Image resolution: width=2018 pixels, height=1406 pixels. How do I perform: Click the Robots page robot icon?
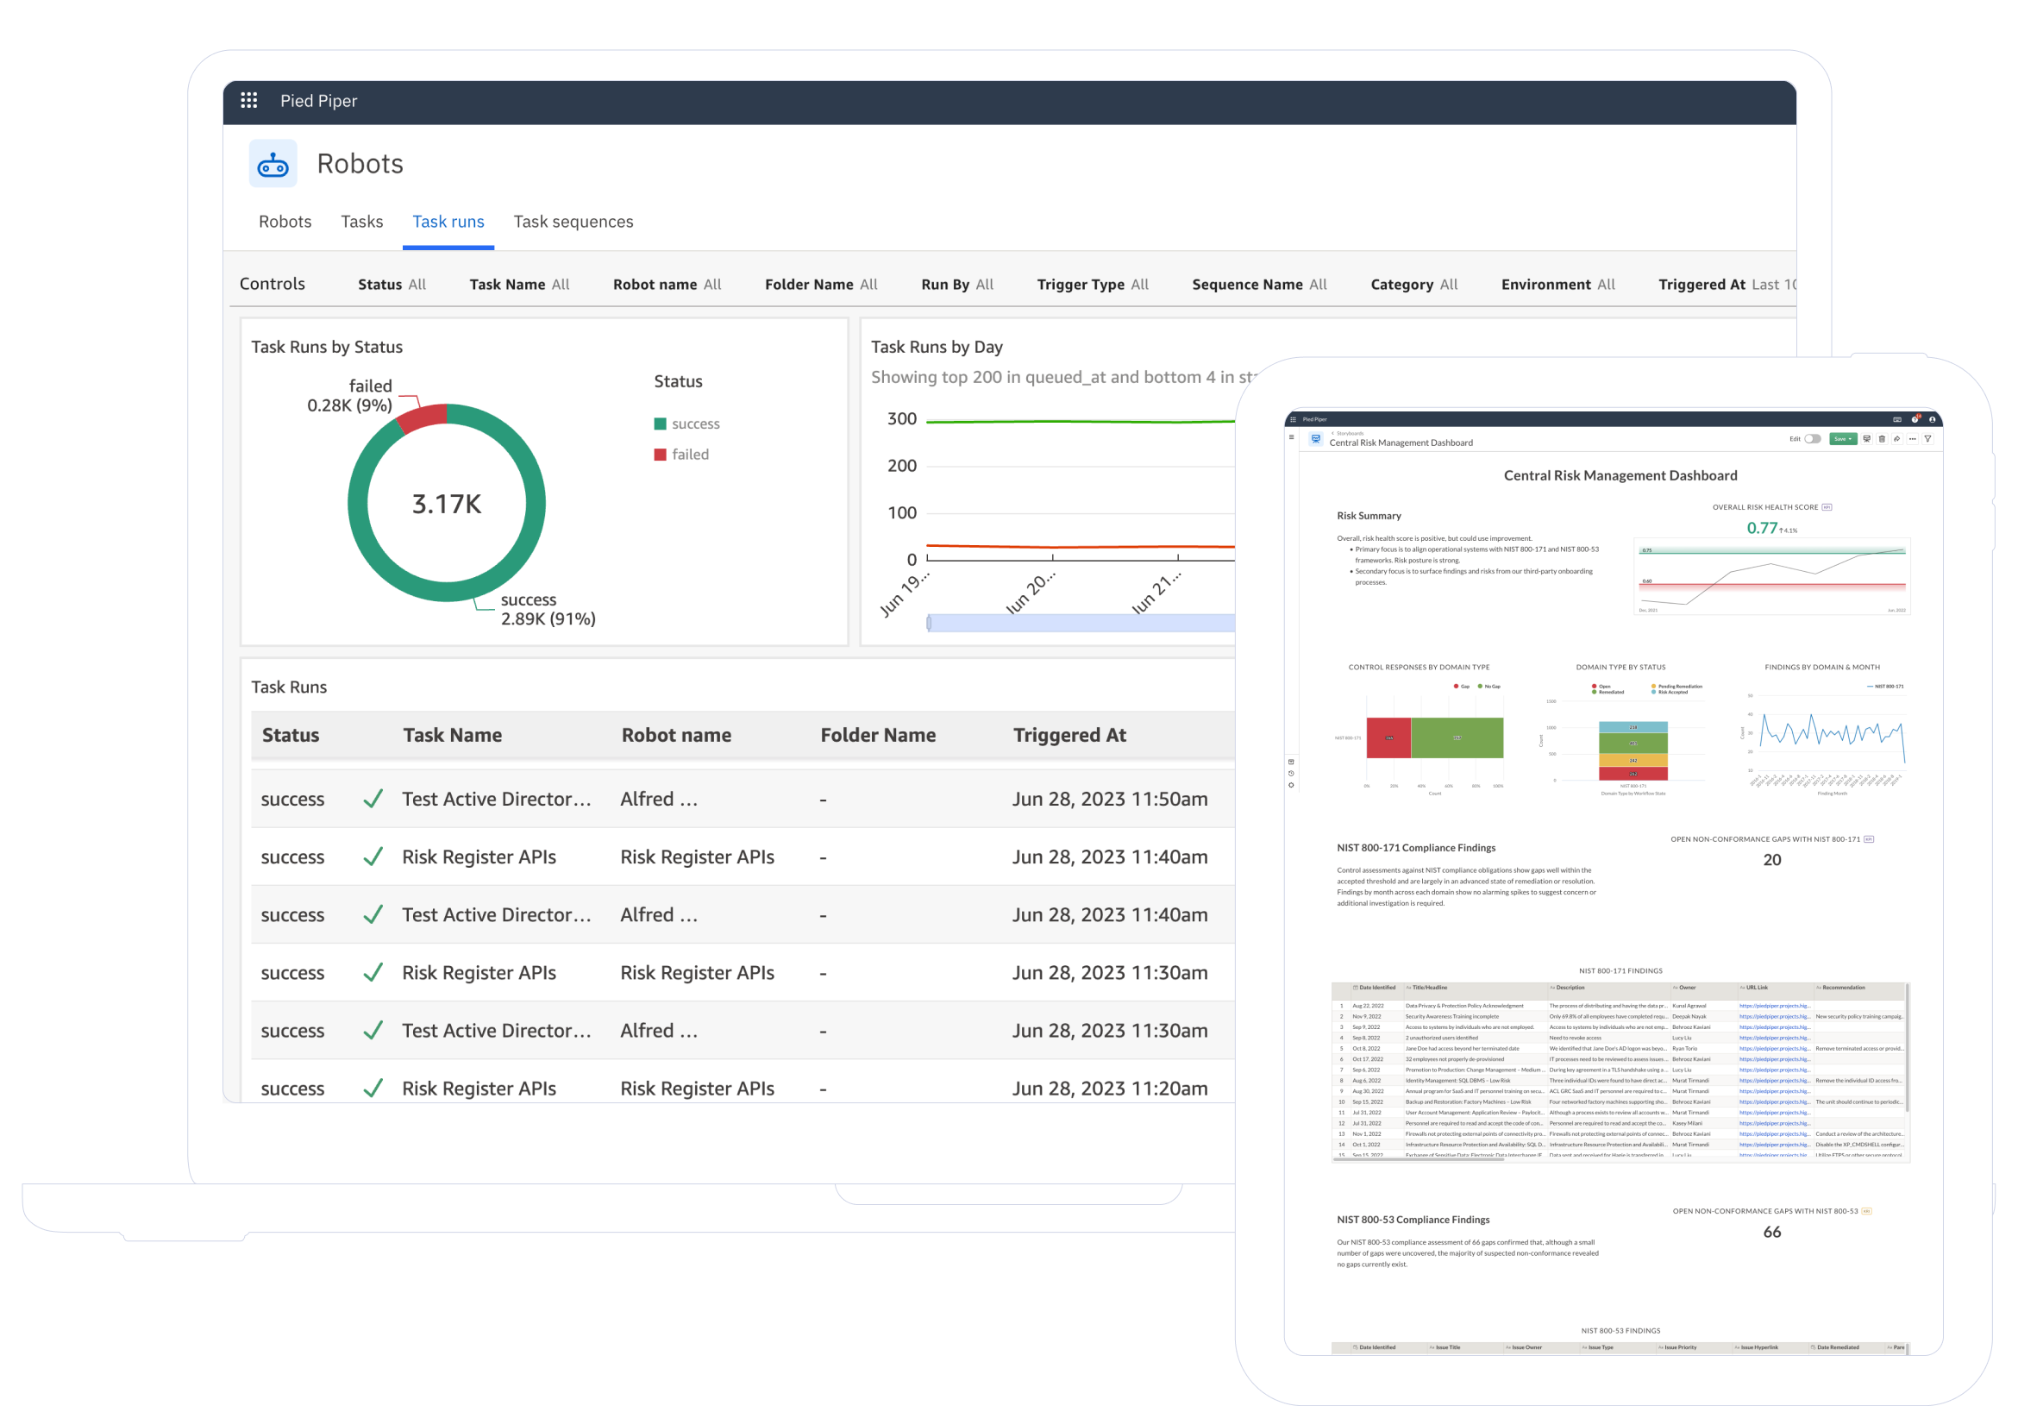[x=273, y=164]
